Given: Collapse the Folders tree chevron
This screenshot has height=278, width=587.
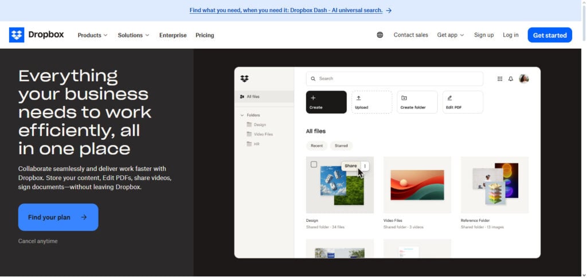Looking at the screenshot, I should pos(242,115).
